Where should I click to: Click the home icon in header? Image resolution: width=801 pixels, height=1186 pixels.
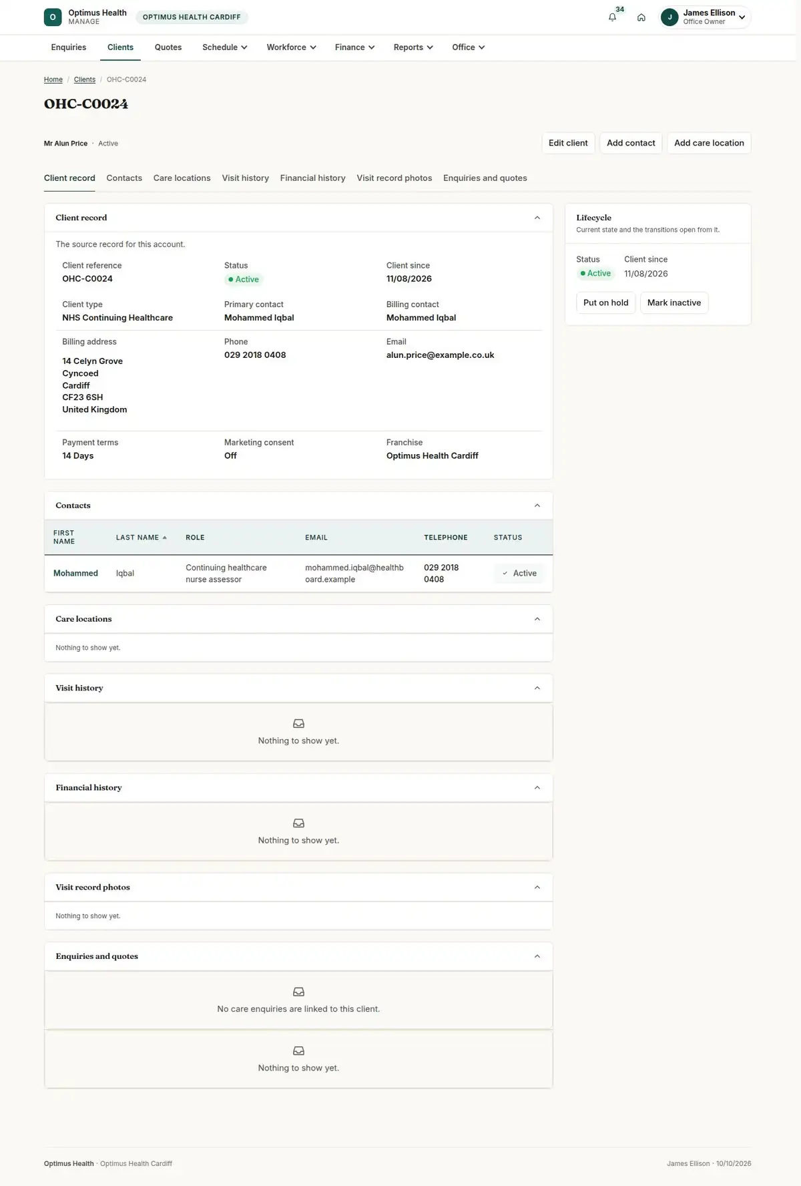click(x=641, y=17)
